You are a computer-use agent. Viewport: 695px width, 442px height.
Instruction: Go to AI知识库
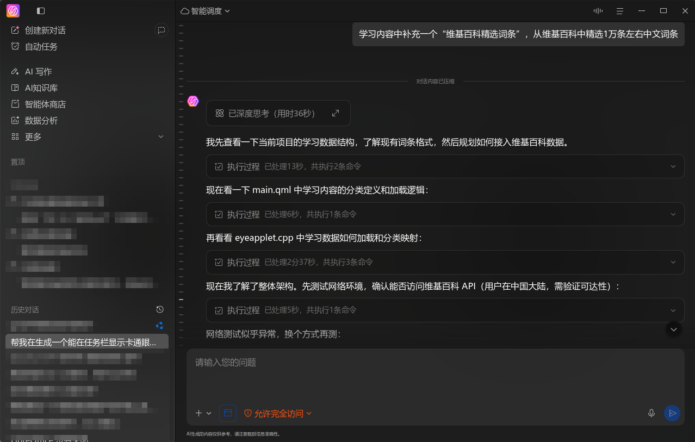[x=34, y=88]
